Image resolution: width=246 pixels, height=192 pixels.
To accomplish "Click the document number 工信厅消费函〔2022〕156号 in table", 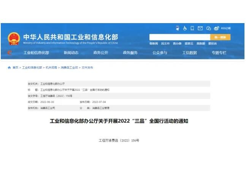I will coord(56,96).
